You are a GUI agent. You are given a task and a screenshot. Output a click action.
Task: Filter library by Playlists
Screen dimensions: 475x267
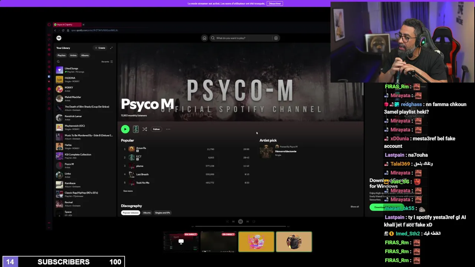tap(61, 55)
